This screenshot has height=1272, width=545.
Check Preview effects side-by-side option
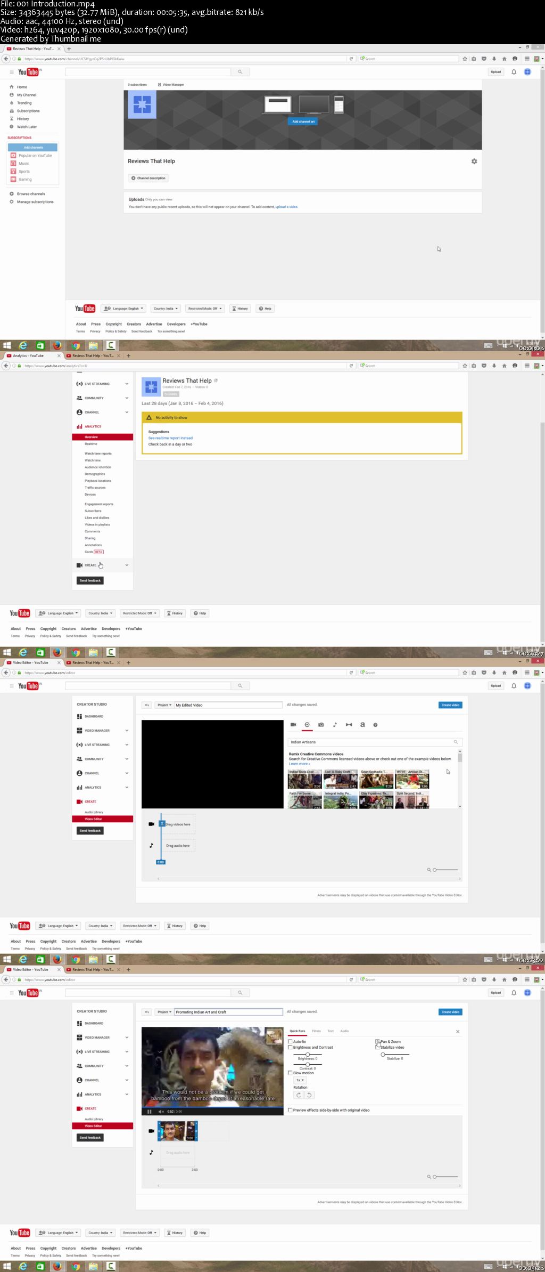[x=290, y=1110]
